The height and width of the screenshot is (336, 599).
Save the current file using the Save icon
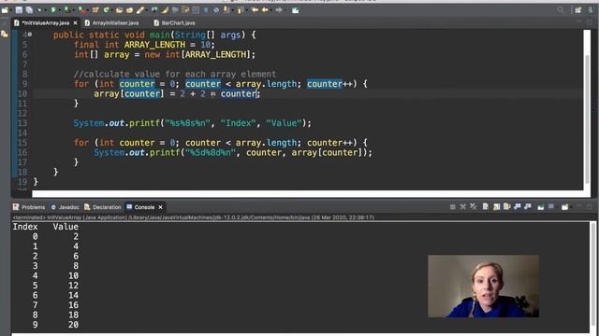coord(19,10)
